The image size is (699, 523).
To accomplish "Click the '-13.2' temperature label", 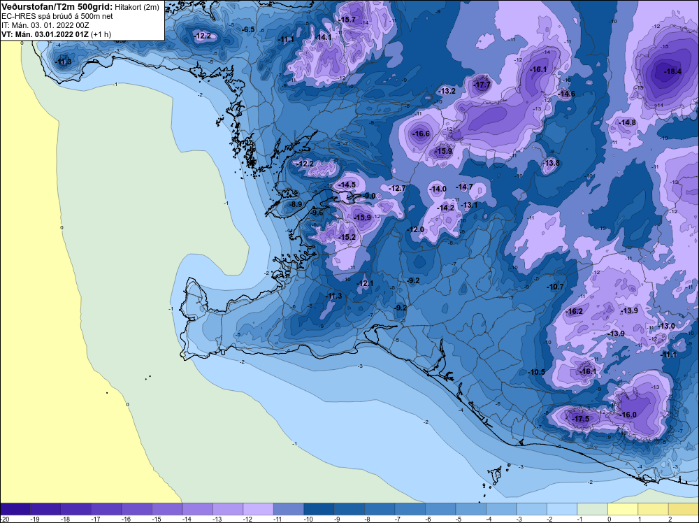I will click(x=447, y=92).
